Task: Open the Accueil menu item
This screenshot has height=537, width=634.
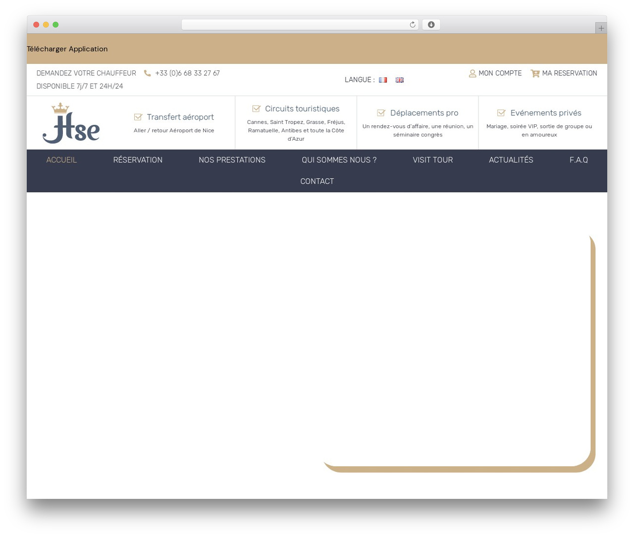Action: coord(61,160)
